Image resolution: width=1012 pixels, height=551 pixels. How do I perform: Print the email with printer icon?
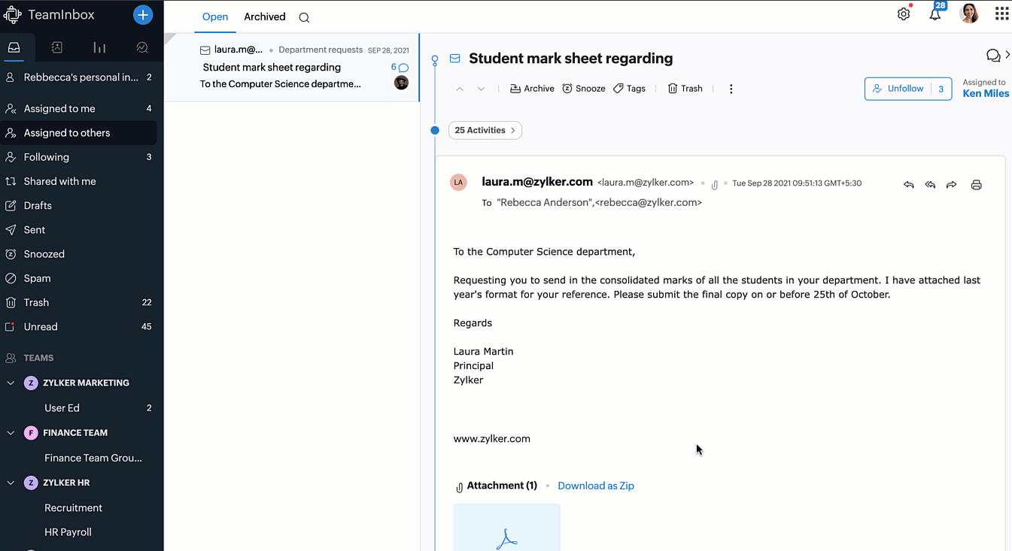977,185
